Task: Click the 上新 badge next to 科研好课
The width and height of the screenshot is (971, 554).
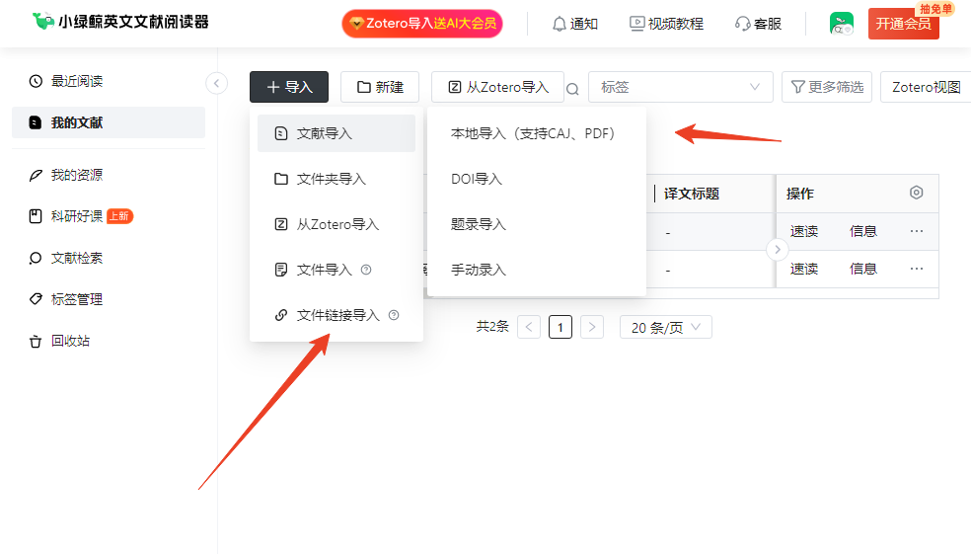Action: pos(120,215)
